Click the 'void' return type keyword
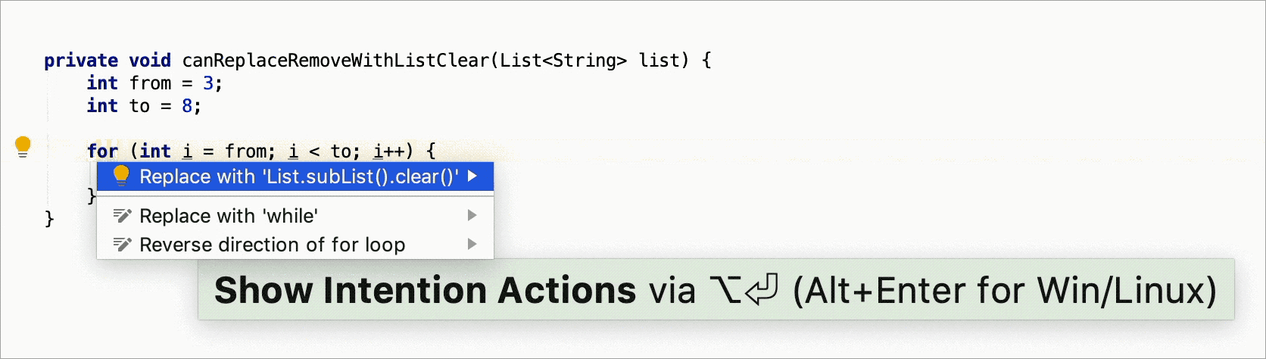The image size is (1266, 359). [150, 61]
